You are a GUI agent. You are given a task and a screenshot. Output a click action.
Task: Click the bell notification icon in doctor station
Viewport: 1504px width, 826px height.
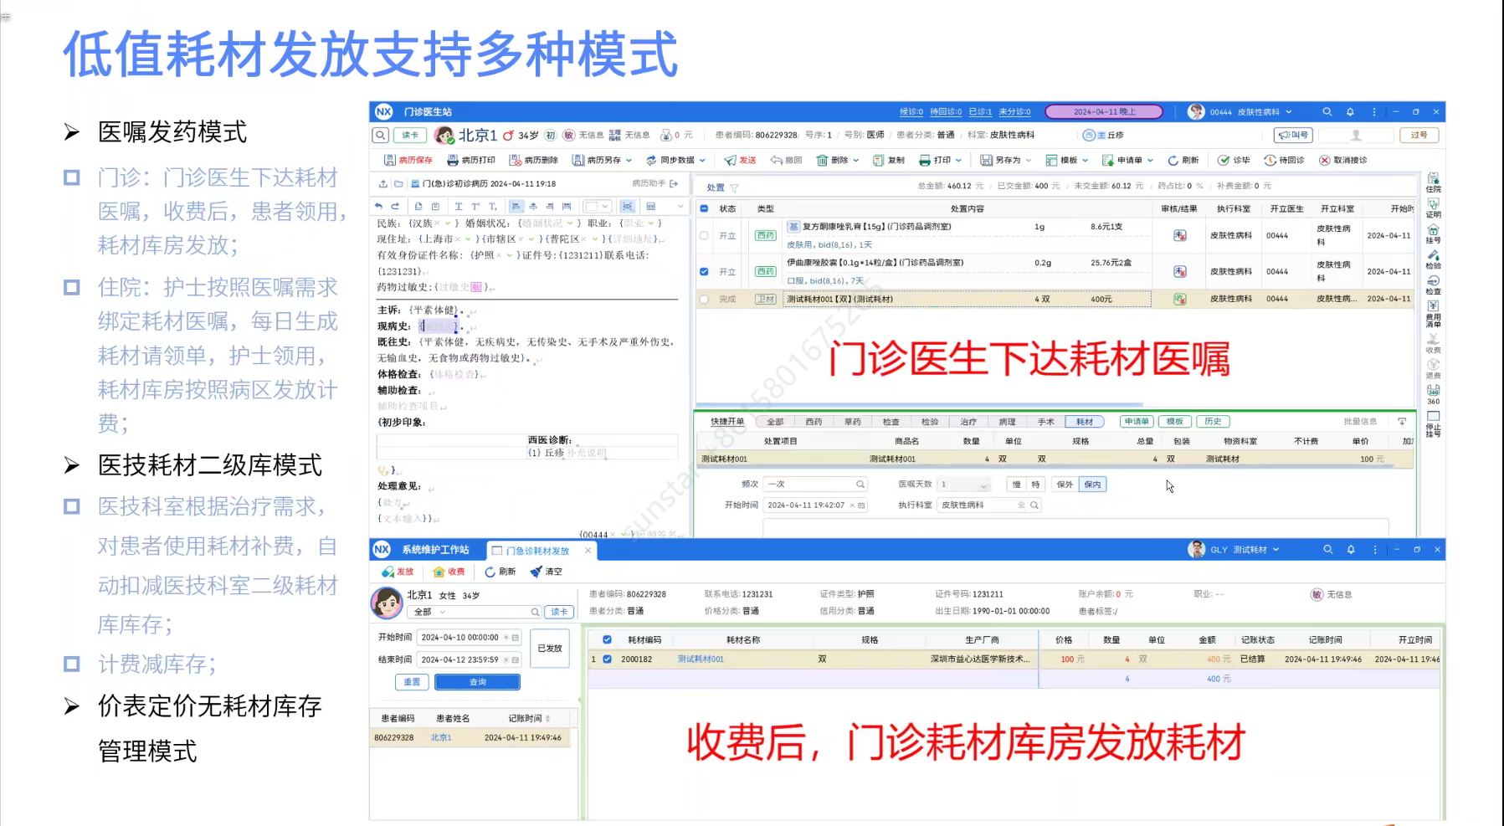point(1350,112)
